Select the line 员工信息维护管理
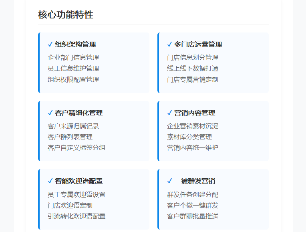The image size is (306, 232). pos(73,69)
